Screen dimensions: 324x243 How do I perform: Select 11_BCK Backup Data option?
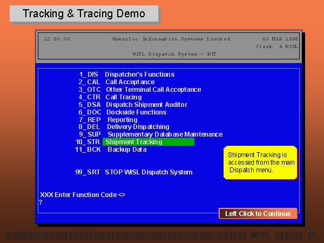tap(111, 150)
